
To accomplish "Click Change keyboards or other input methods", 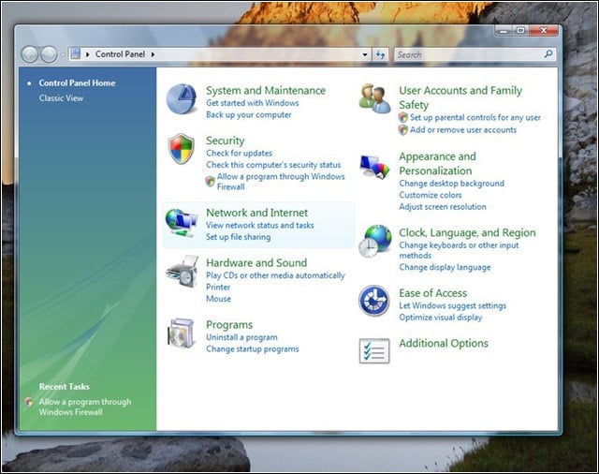I will pyautogui.click(x=459, y=250).
